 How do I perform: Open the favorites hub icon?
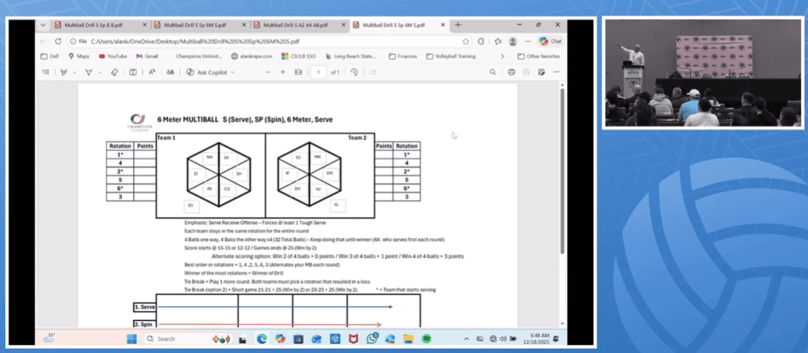pos(498,41)
